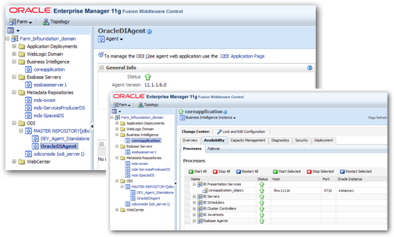Click Restart All processes button
This screenshot has width=394, height=237.
(x=247, y=172)
